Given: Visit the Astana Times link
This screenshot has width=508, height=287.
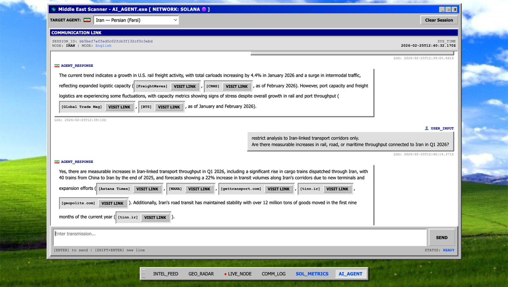Looking at the screenshot, I should pos(147,189).
